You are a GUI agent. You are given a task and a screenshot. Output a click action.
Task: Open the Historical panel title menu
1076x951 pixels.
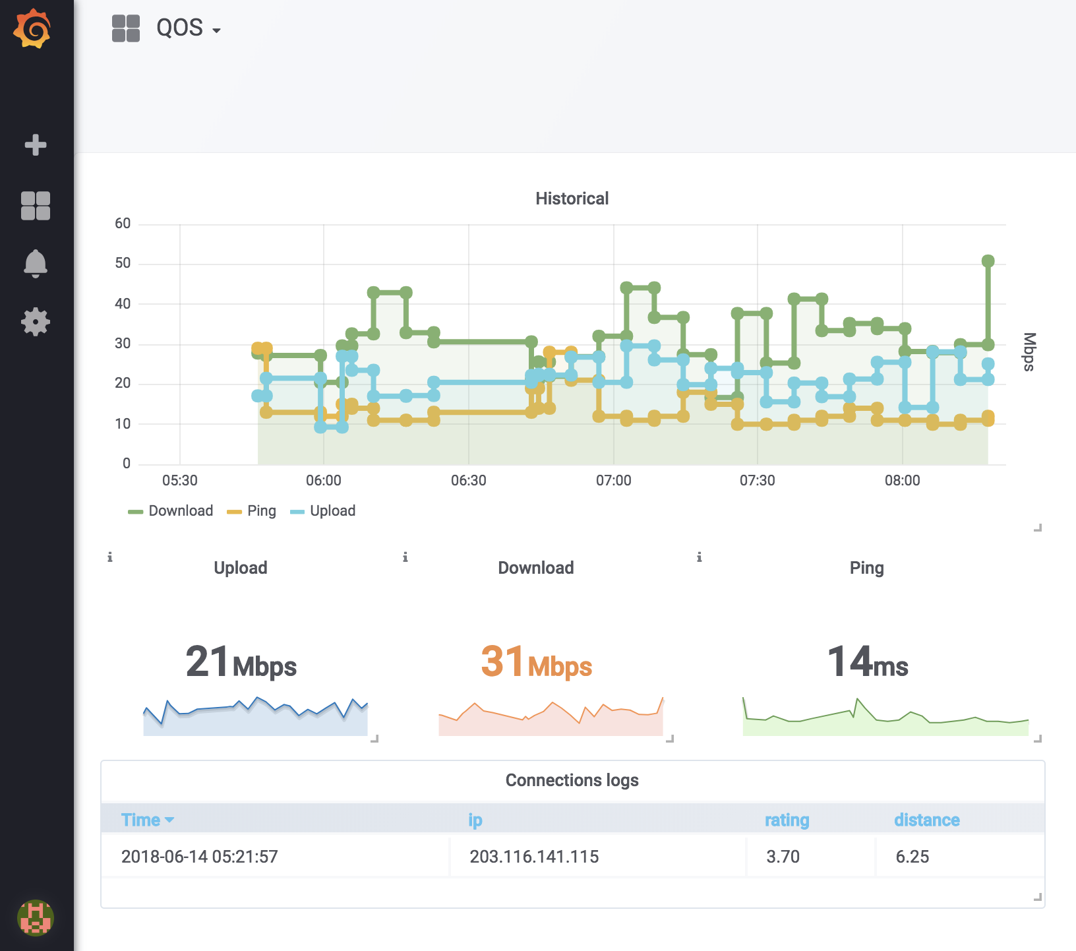(572, 199)
